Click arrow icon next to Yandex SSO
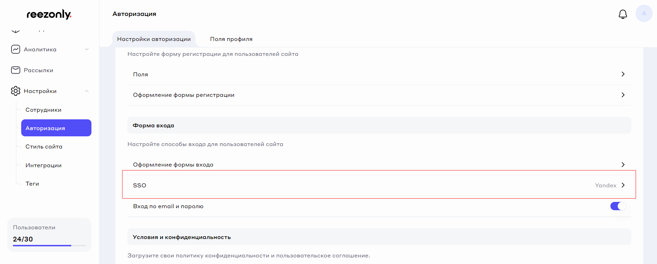The height and width of the screenshot is (264, 657). [x=623, y=185]
